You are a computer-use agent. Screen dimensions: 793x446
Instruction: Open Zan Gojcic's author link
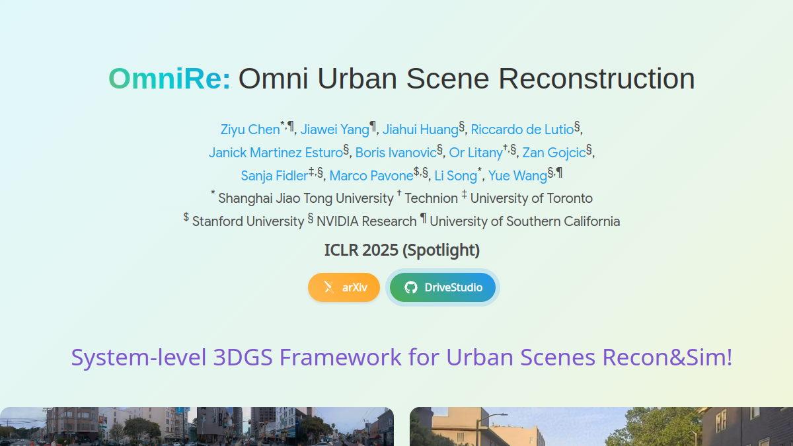click(554, 153)
